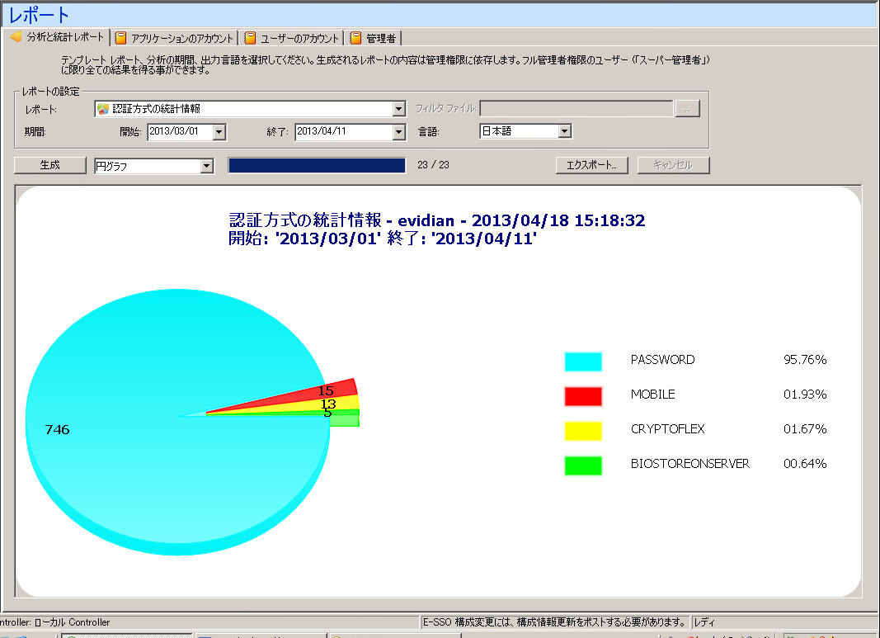
Task: Click inside the 開始 date field 2013/03/01
Action: [x=178, y=131]
